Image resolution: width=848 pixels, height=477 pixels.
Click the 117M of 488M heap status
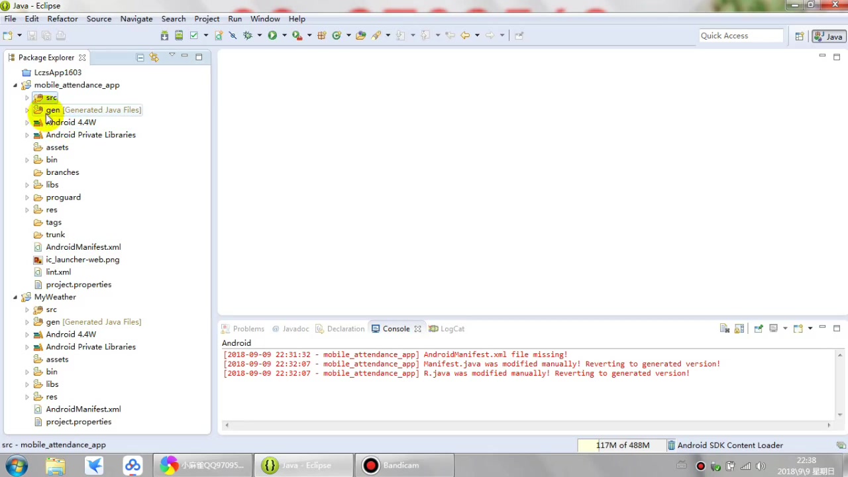pos(621,445)
